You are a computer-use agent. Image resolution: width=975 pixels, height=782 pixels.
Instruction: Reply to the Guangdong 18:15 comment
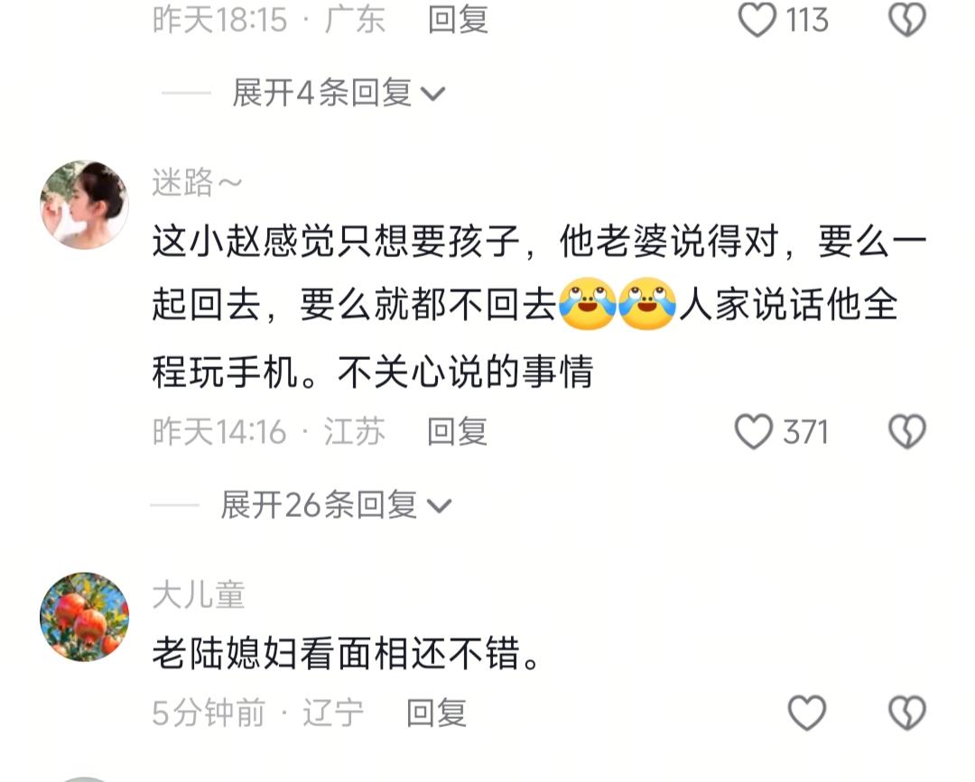click(458, 19)
